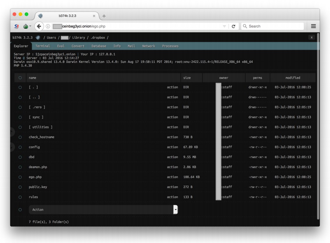The height and width of the screenshot is (243, 330).
Task: Tick the checkbox beside check_hostname
Action: coord(20,137)
